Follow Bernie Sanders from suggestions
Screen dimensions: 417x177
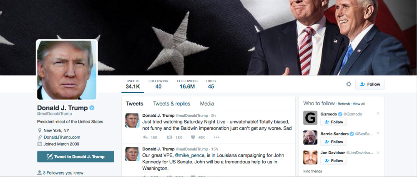pos(334,142)
